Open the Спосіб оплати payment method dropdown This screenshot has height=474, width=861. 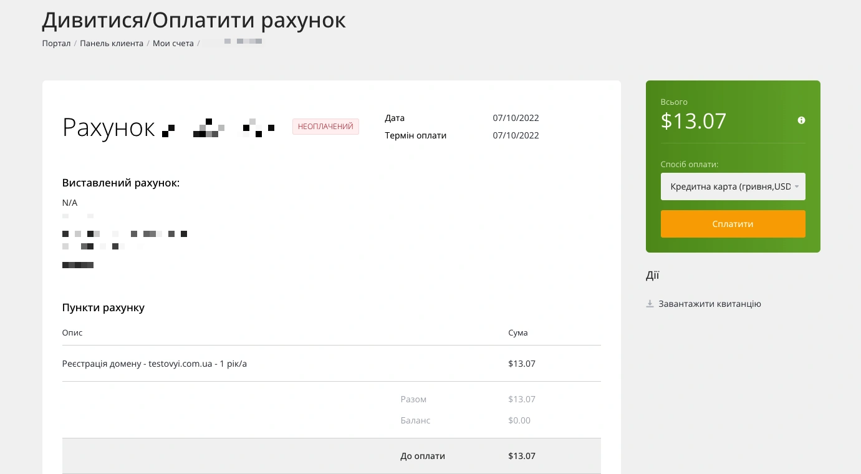(733, 186)
